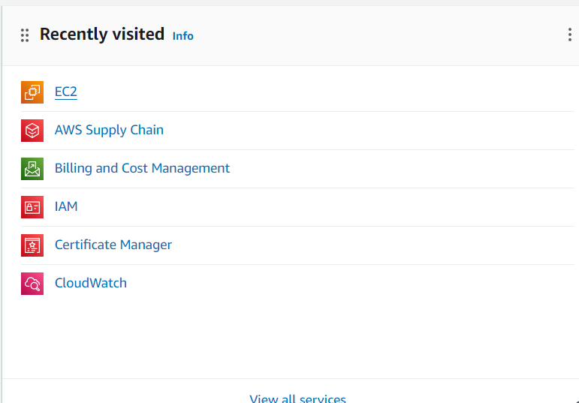Image resolution: width=579 pixels, height=403 pixels.
Task: Click the Recently visited heading text
Action: click(x=101, y=35)
